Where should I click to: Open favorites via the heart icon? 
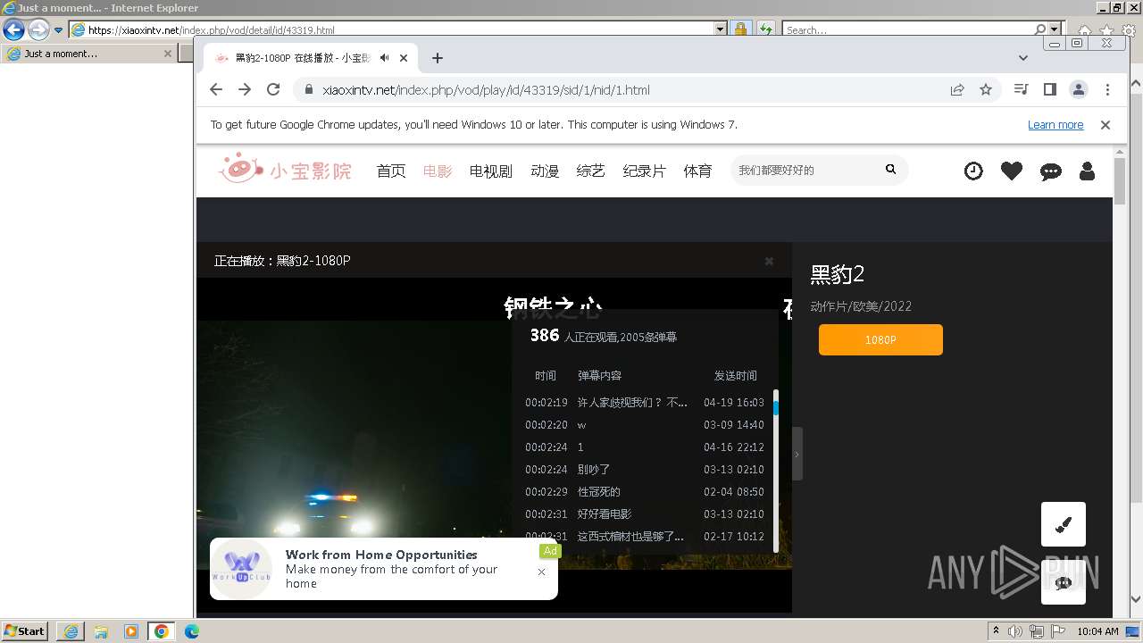tap(1012, 171)
